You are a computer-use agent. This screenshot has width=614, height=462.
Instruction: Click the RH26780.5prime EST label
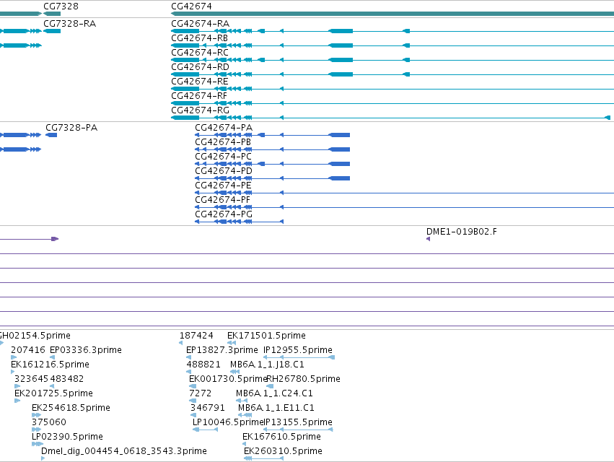click(303, 379)
